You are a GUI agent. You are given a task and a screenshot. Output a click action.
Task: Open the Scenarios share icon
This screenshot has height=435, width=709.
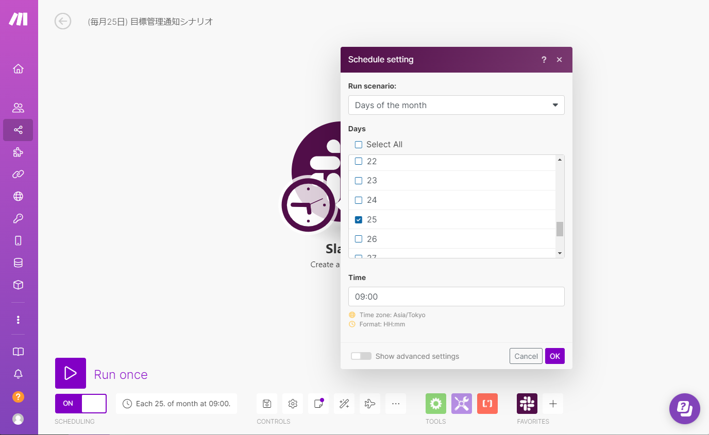pos(18,130)
